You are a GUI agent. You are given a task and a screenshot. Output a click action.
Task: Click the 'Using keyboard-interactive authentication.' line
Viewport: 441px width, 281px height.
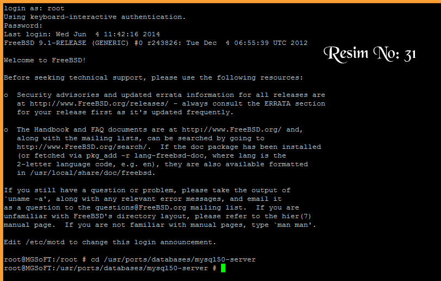(95, 17)
